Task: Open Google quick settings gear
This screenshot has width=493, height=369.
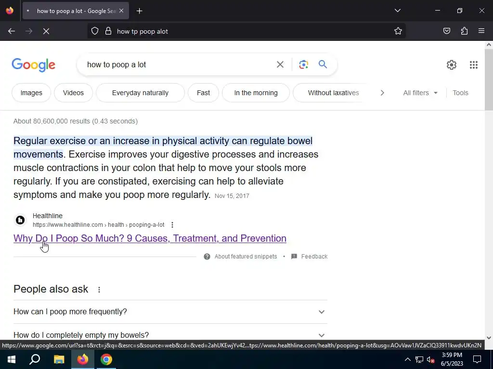Action: pos(452,65)
